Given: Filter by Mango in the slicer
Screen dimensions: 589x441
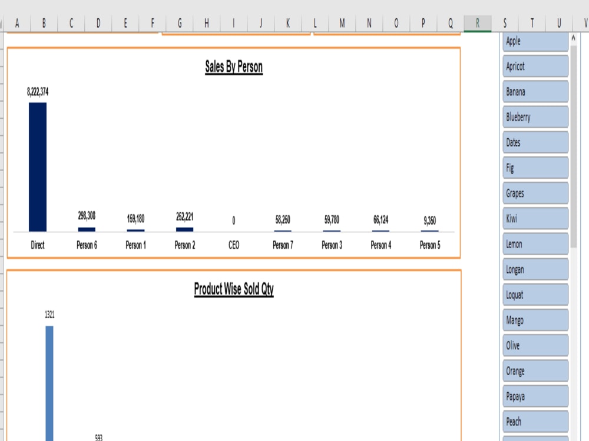Looking at the screenshot, I should pyautogui.click(x=535, y=320).
